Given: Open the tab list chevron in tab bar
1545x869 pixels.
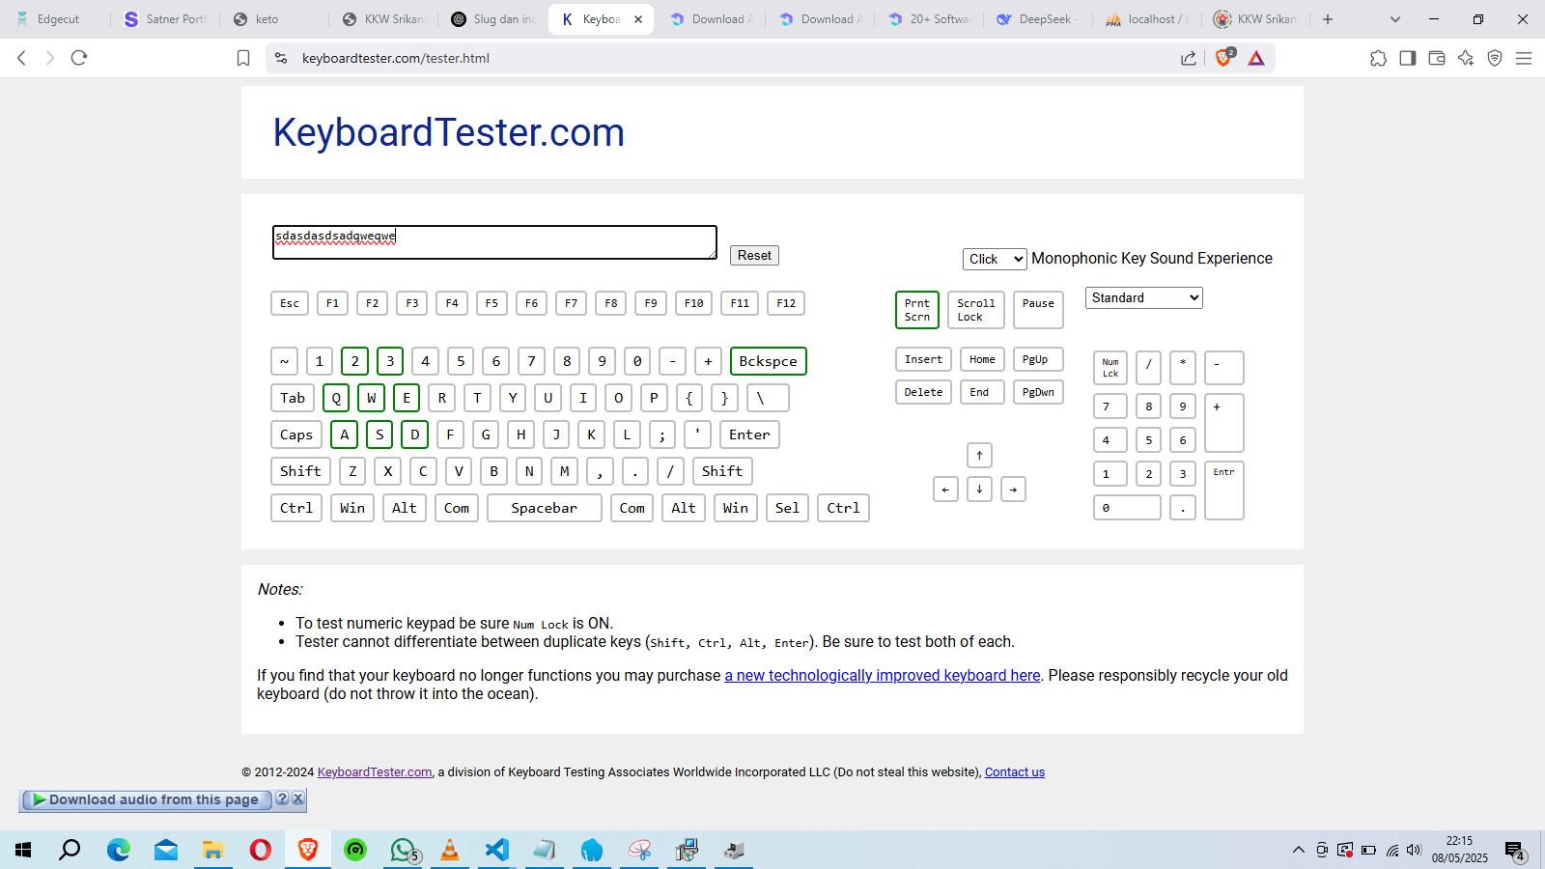Looking at the screenshot, I should (1394, 19).
